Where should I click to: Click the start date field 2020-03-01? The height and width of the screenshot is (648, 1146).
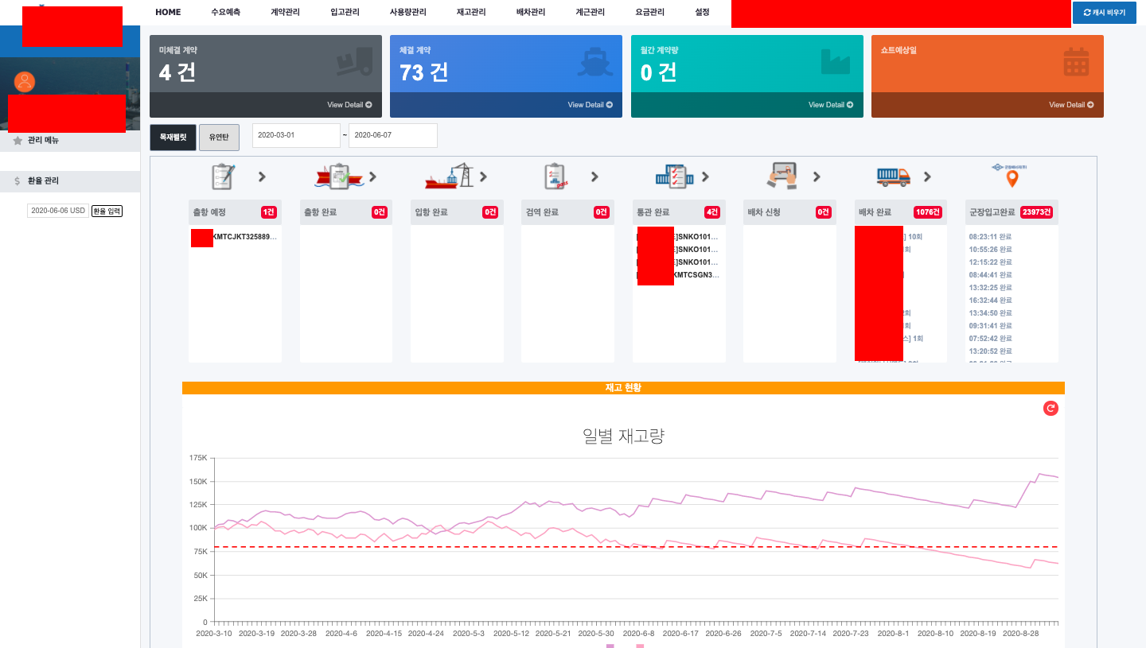click(296, 135)
